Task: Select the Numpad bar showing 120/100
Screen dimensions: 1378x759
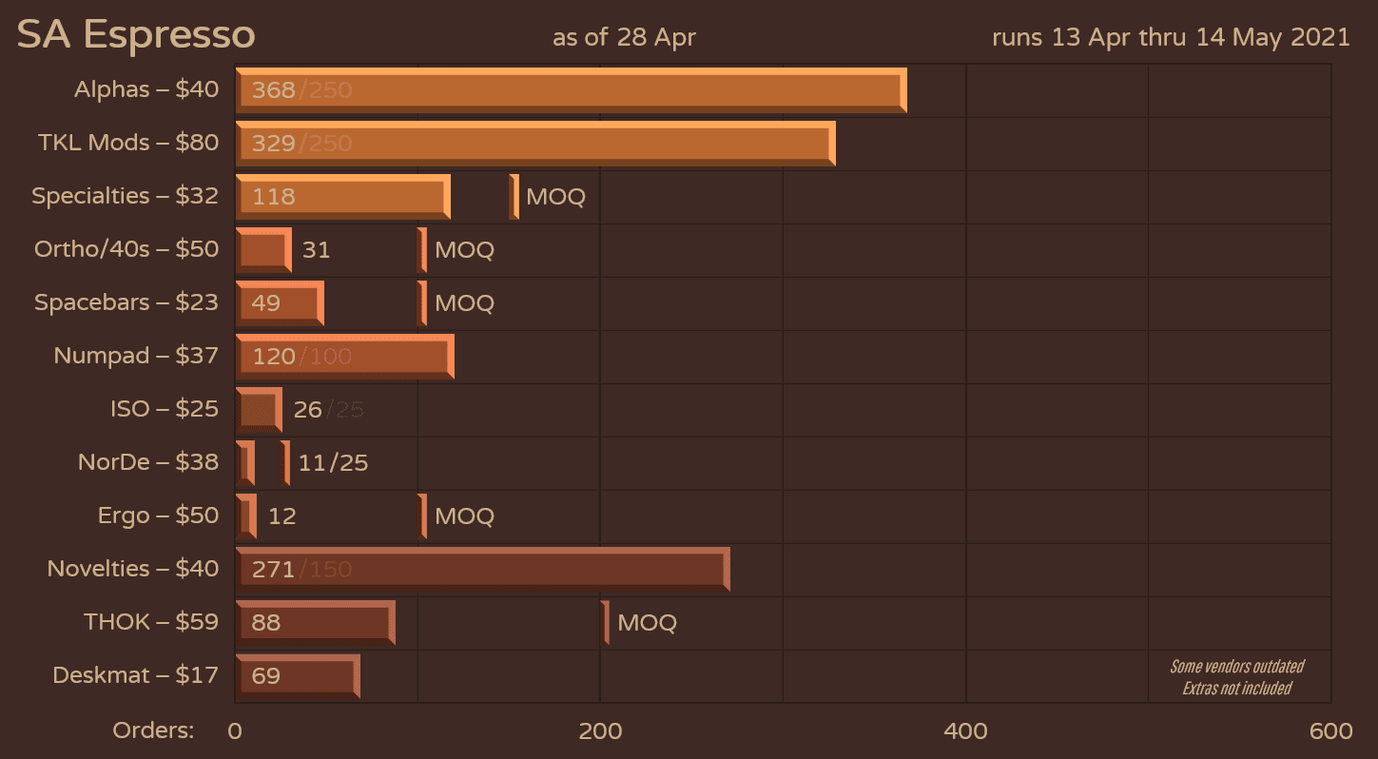Action: pos(344,357)
